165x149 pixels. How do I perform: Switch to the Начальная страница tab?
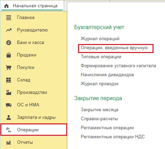coord(32,6)
